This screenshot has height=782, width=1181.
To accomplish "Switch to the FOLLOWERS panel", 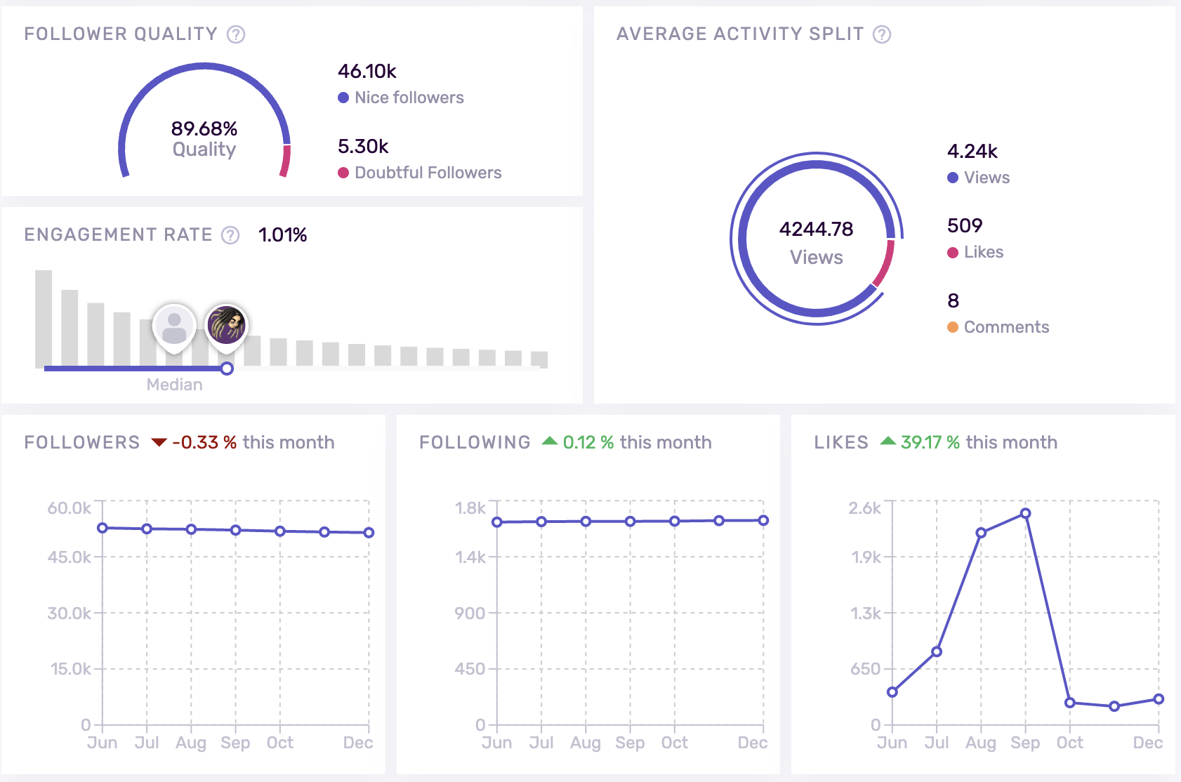I will [x=81, y=442].
